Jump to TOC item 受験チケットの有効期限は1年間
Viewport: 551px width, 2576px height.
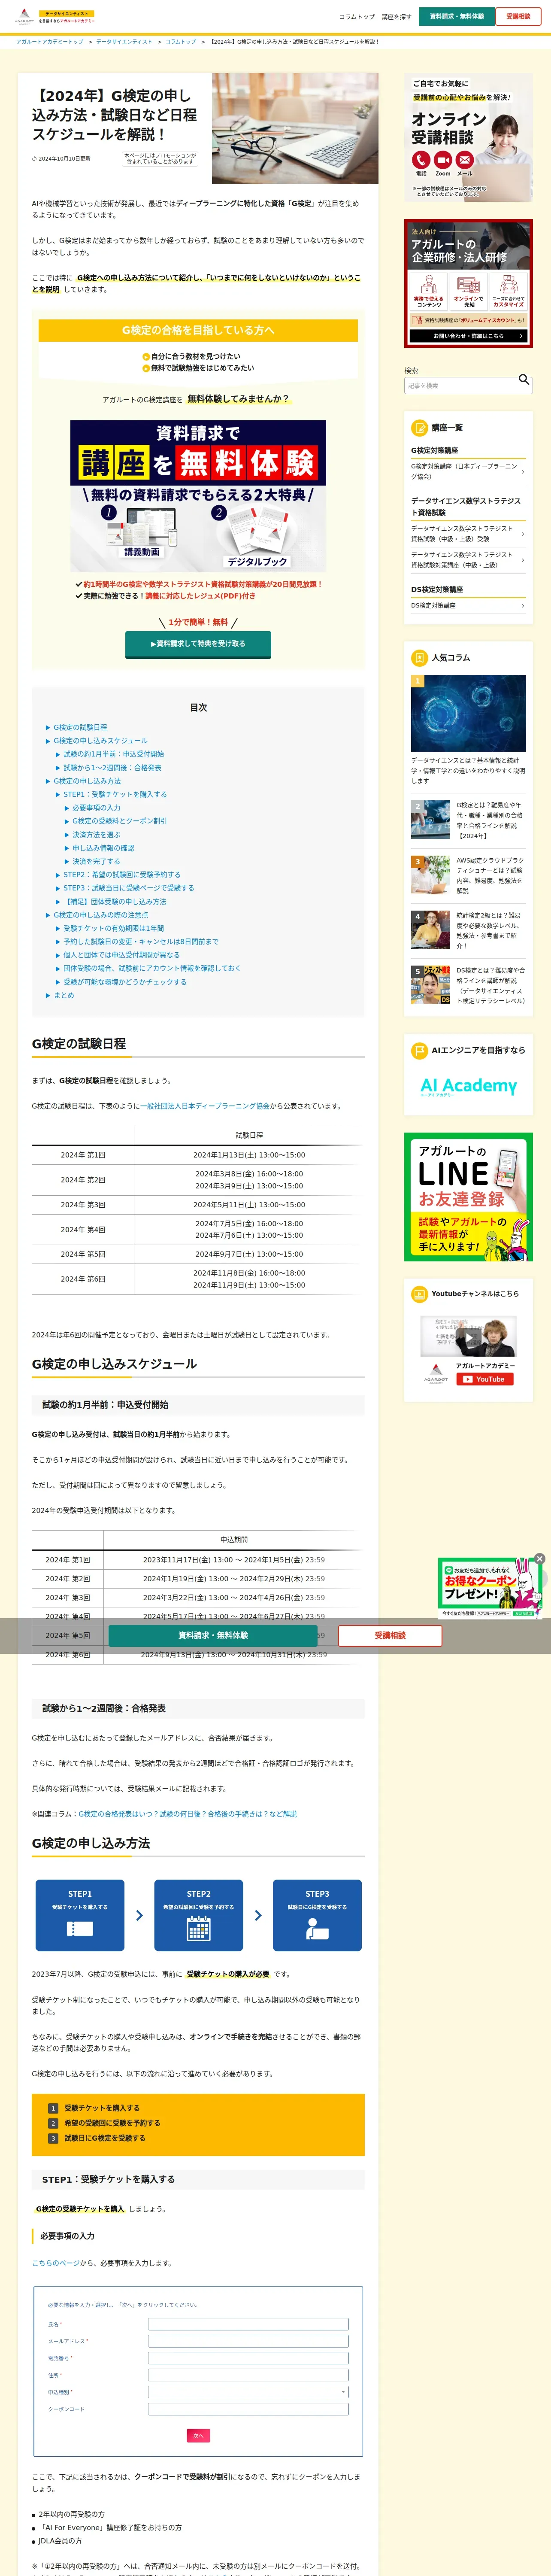point(114,928)
